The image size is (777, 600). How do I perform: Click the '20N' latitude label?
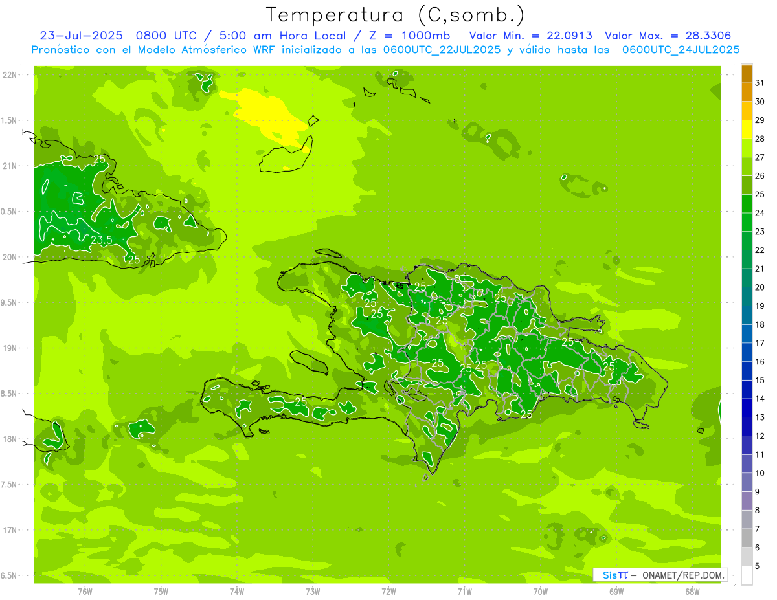pos(10,257)
